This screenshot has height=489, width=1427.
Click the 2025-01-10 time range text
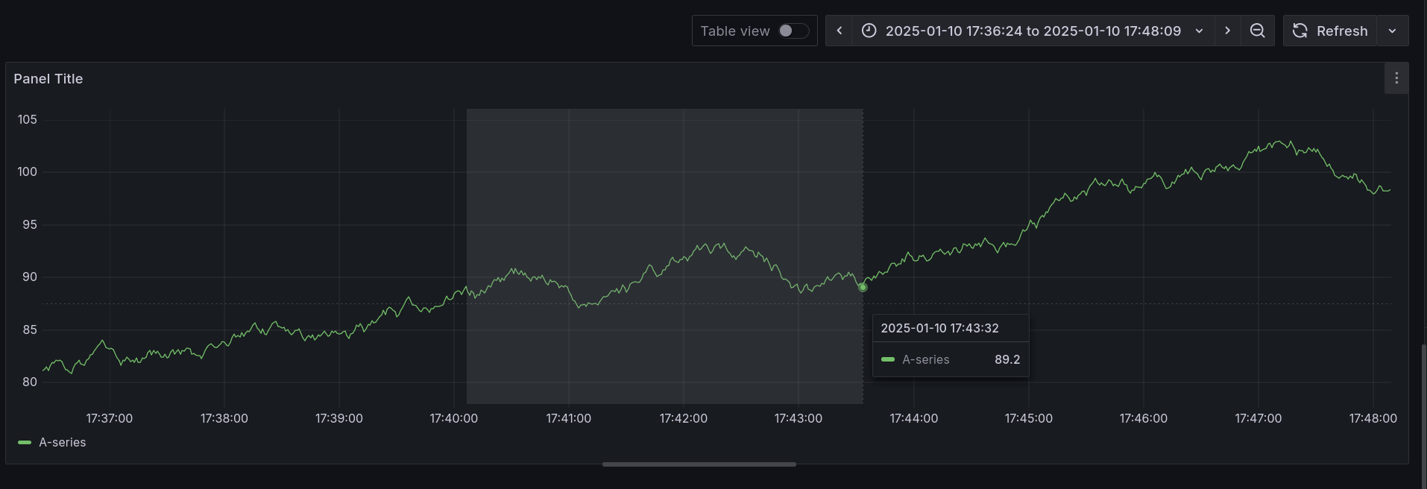click(x=1033, y=31)
